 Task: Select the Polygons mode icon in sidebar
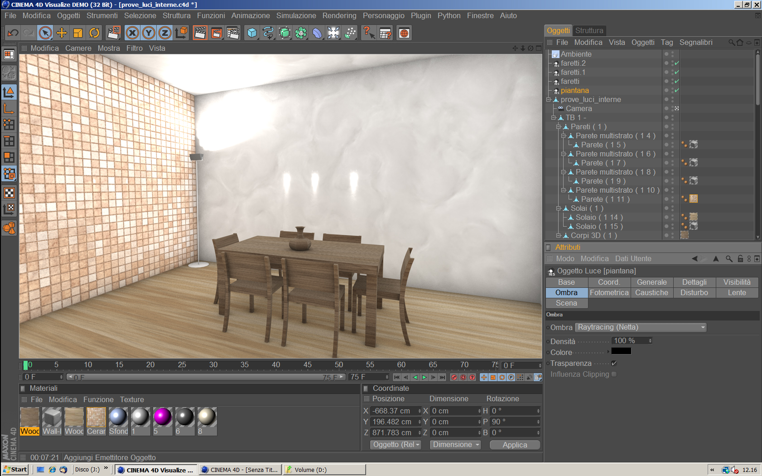(x=9, y=157)
